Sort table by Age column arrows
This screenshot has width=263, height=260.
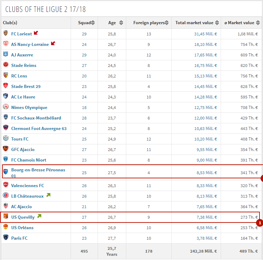tap(121, 23)
